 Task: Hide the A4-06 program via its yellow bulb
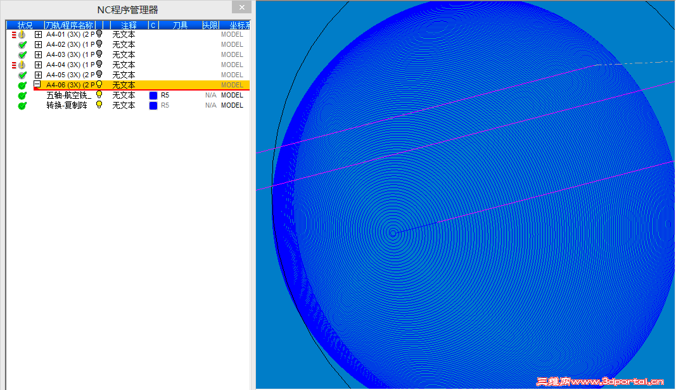pos(99,84)
